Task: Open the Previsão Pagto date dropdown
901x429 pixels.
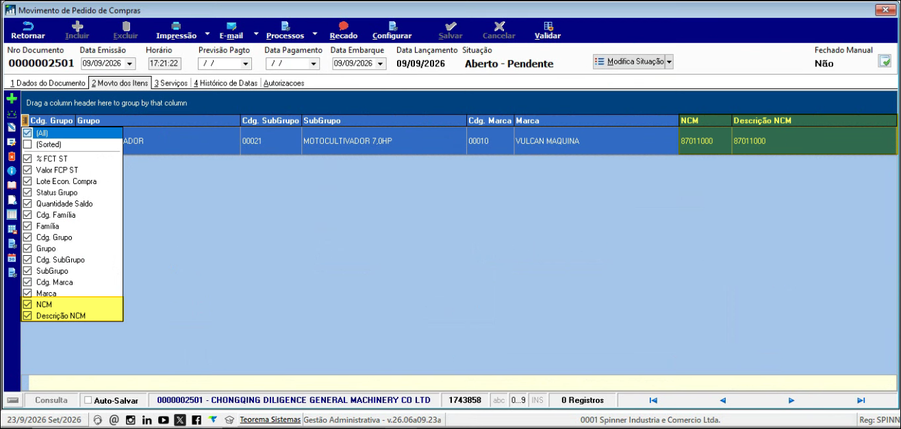Action: 246,64
